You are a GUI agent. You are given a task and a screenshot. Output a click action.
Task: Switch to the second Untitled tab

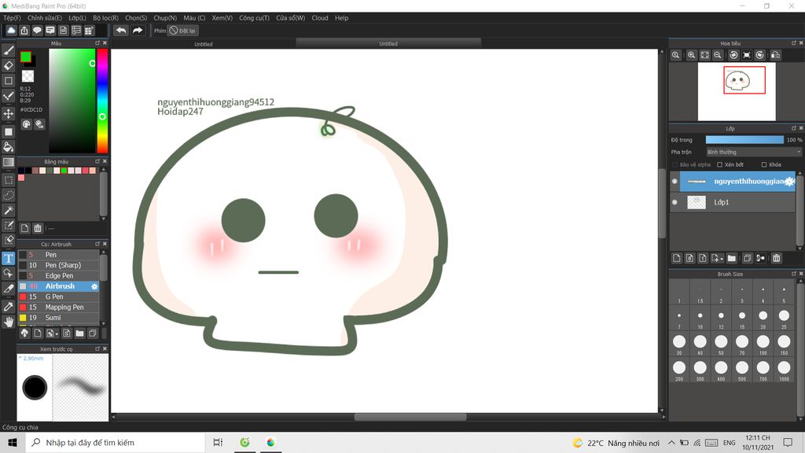[388, 44]
